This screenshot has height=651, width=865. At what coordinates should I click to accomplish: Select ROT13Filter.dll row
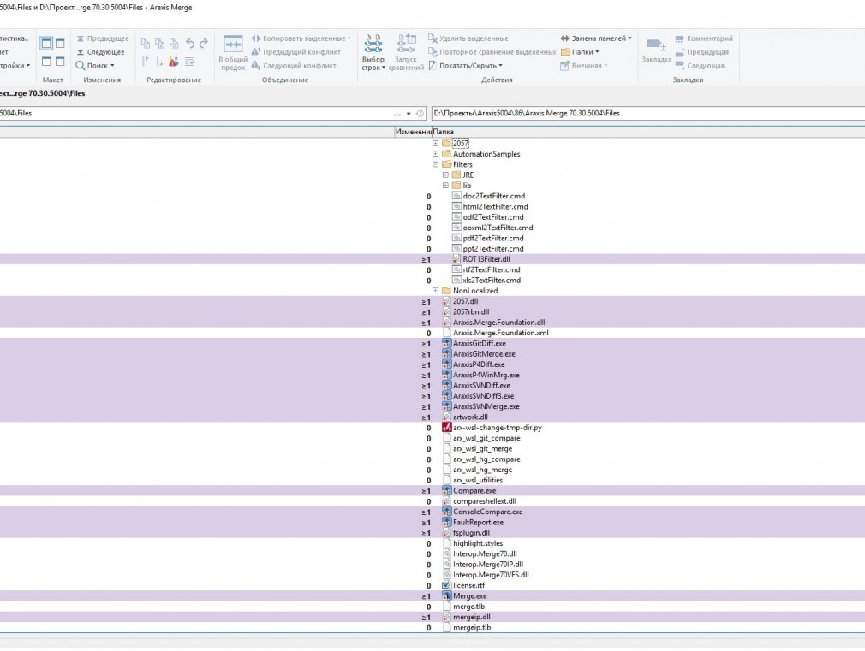486,259
